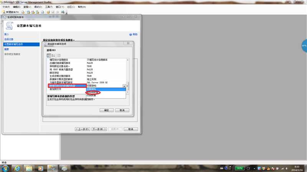Choose 架构和数据 in dropdown list
307x172 pixels.
[106, 92]
